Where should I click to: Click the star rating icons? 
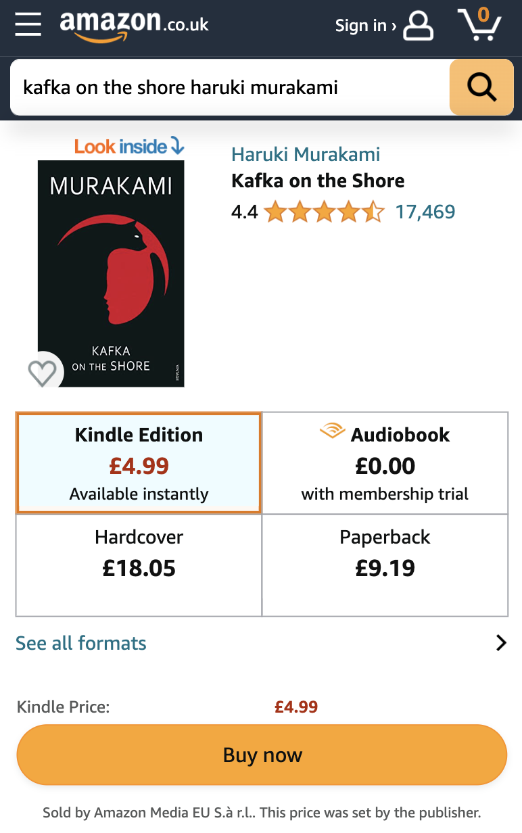click(x=325, y=212)
